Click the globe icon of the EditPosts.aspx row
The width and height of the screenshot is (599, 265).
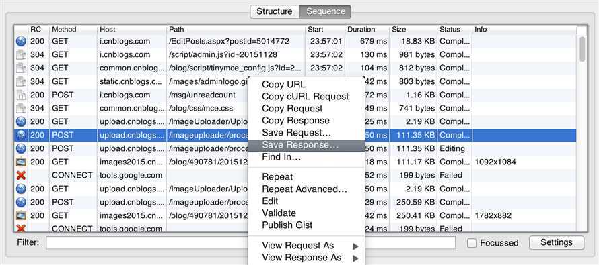[x=21, y=41]
